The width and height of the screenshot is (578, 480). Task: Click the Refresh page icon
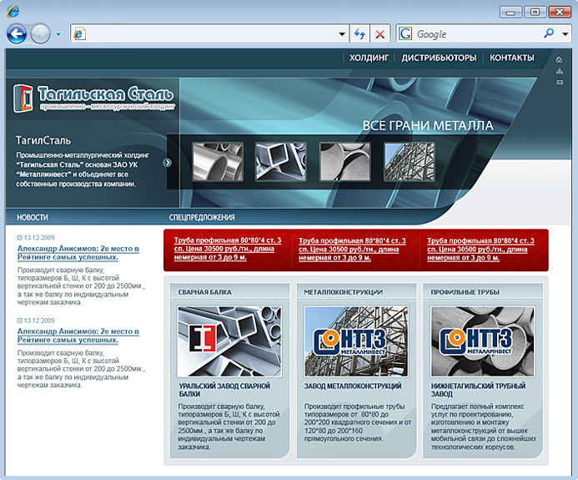(x=359, y=34)
